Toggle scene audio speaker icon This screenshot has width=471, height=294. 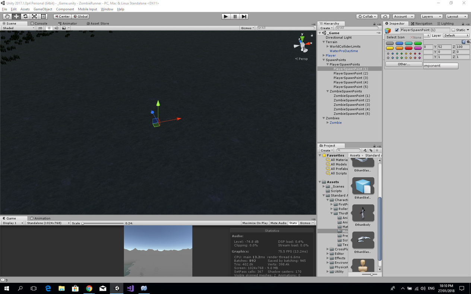pos(56,28)
